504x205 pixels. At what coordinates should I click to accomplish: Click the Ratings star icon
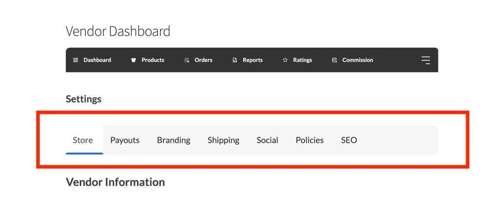click(285, 60)
